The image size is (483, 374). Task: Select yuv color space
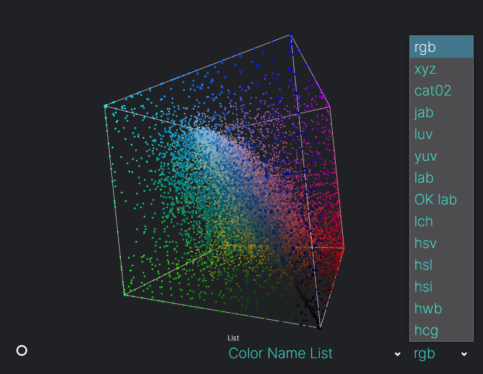coord(441,156)
